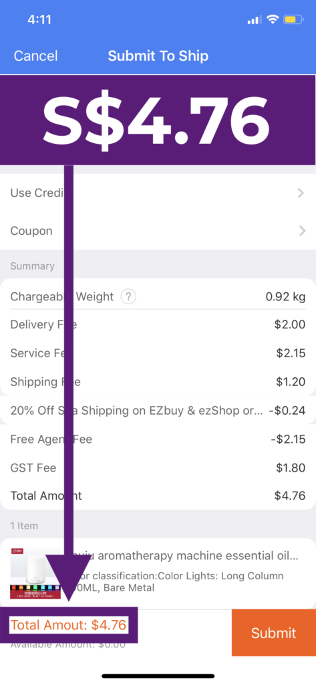Image resolution: width=316 pixels, height=685 pixels.
Task: Tap the Submit To Ship title
Action: 158,56
